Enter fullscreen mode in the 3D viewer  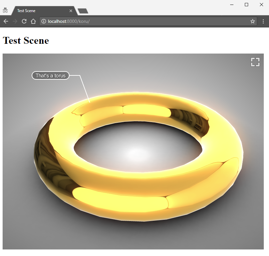(255, 62)
